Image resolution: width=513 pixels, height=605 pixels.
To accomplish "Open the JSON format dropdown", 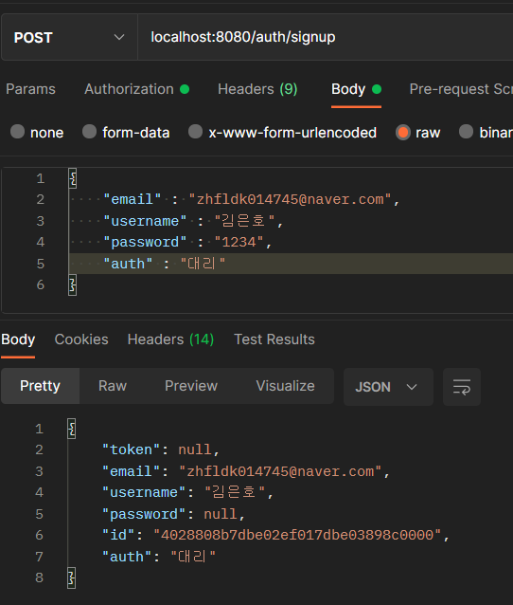I will point(388,387).
